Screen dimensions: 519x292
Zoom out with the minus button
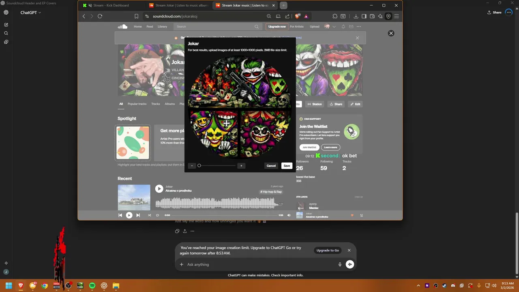[192, 165]
